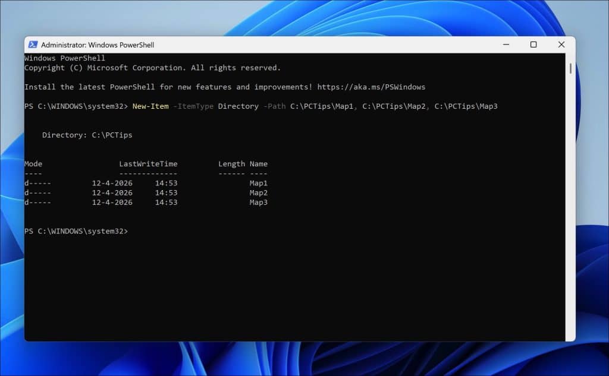Click the vertical scrollbar thumb in the console
The height and width of the screenshot is (376, 609).
click(x=570, y=68)
